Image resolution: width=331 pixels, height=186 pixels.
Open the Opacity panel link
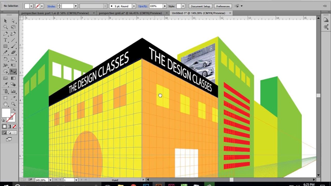tap(142, 6)
